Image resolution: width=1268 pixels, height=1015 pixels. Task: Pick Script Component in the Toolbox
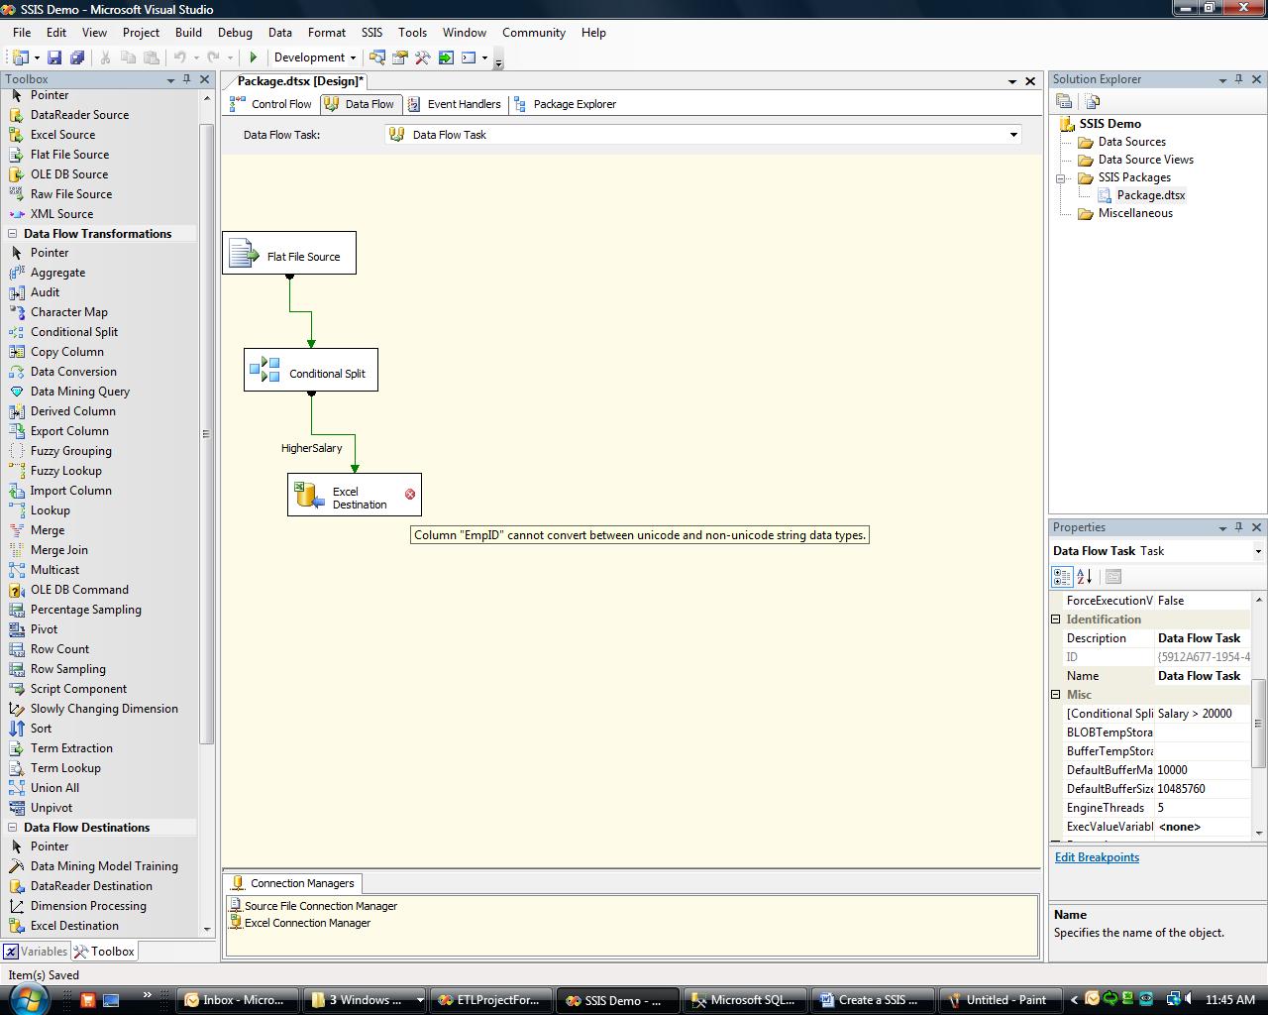[x=78, y=689]
